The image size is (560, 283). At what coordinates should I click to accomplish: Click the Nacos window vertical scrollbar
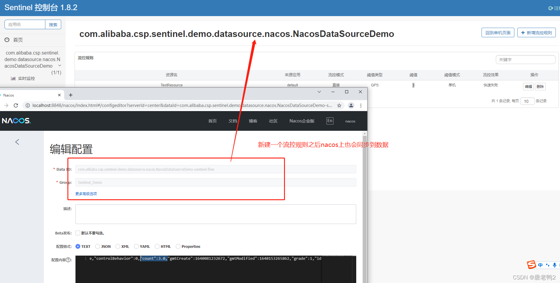tap(365, 207)
